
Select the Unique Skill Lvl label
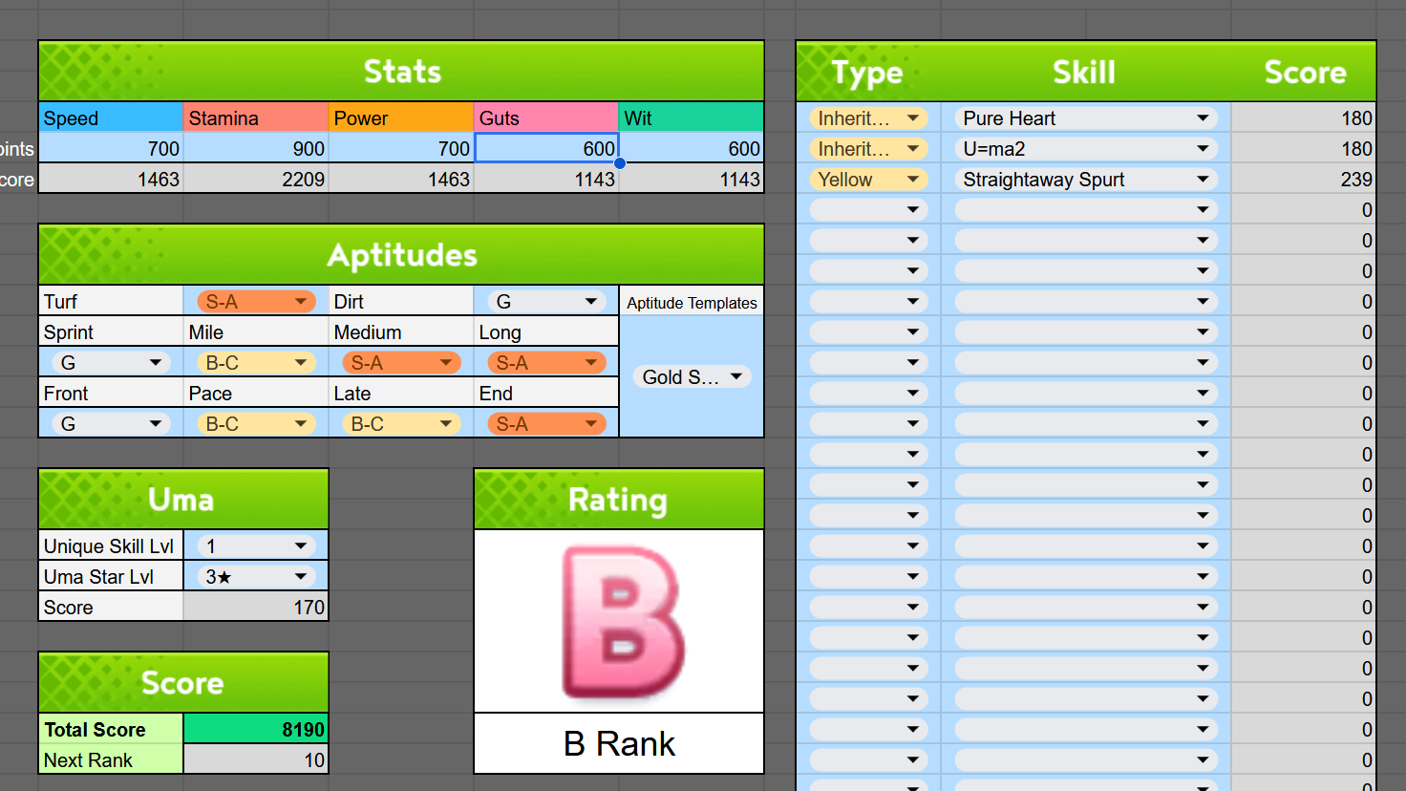coord(111,545)
